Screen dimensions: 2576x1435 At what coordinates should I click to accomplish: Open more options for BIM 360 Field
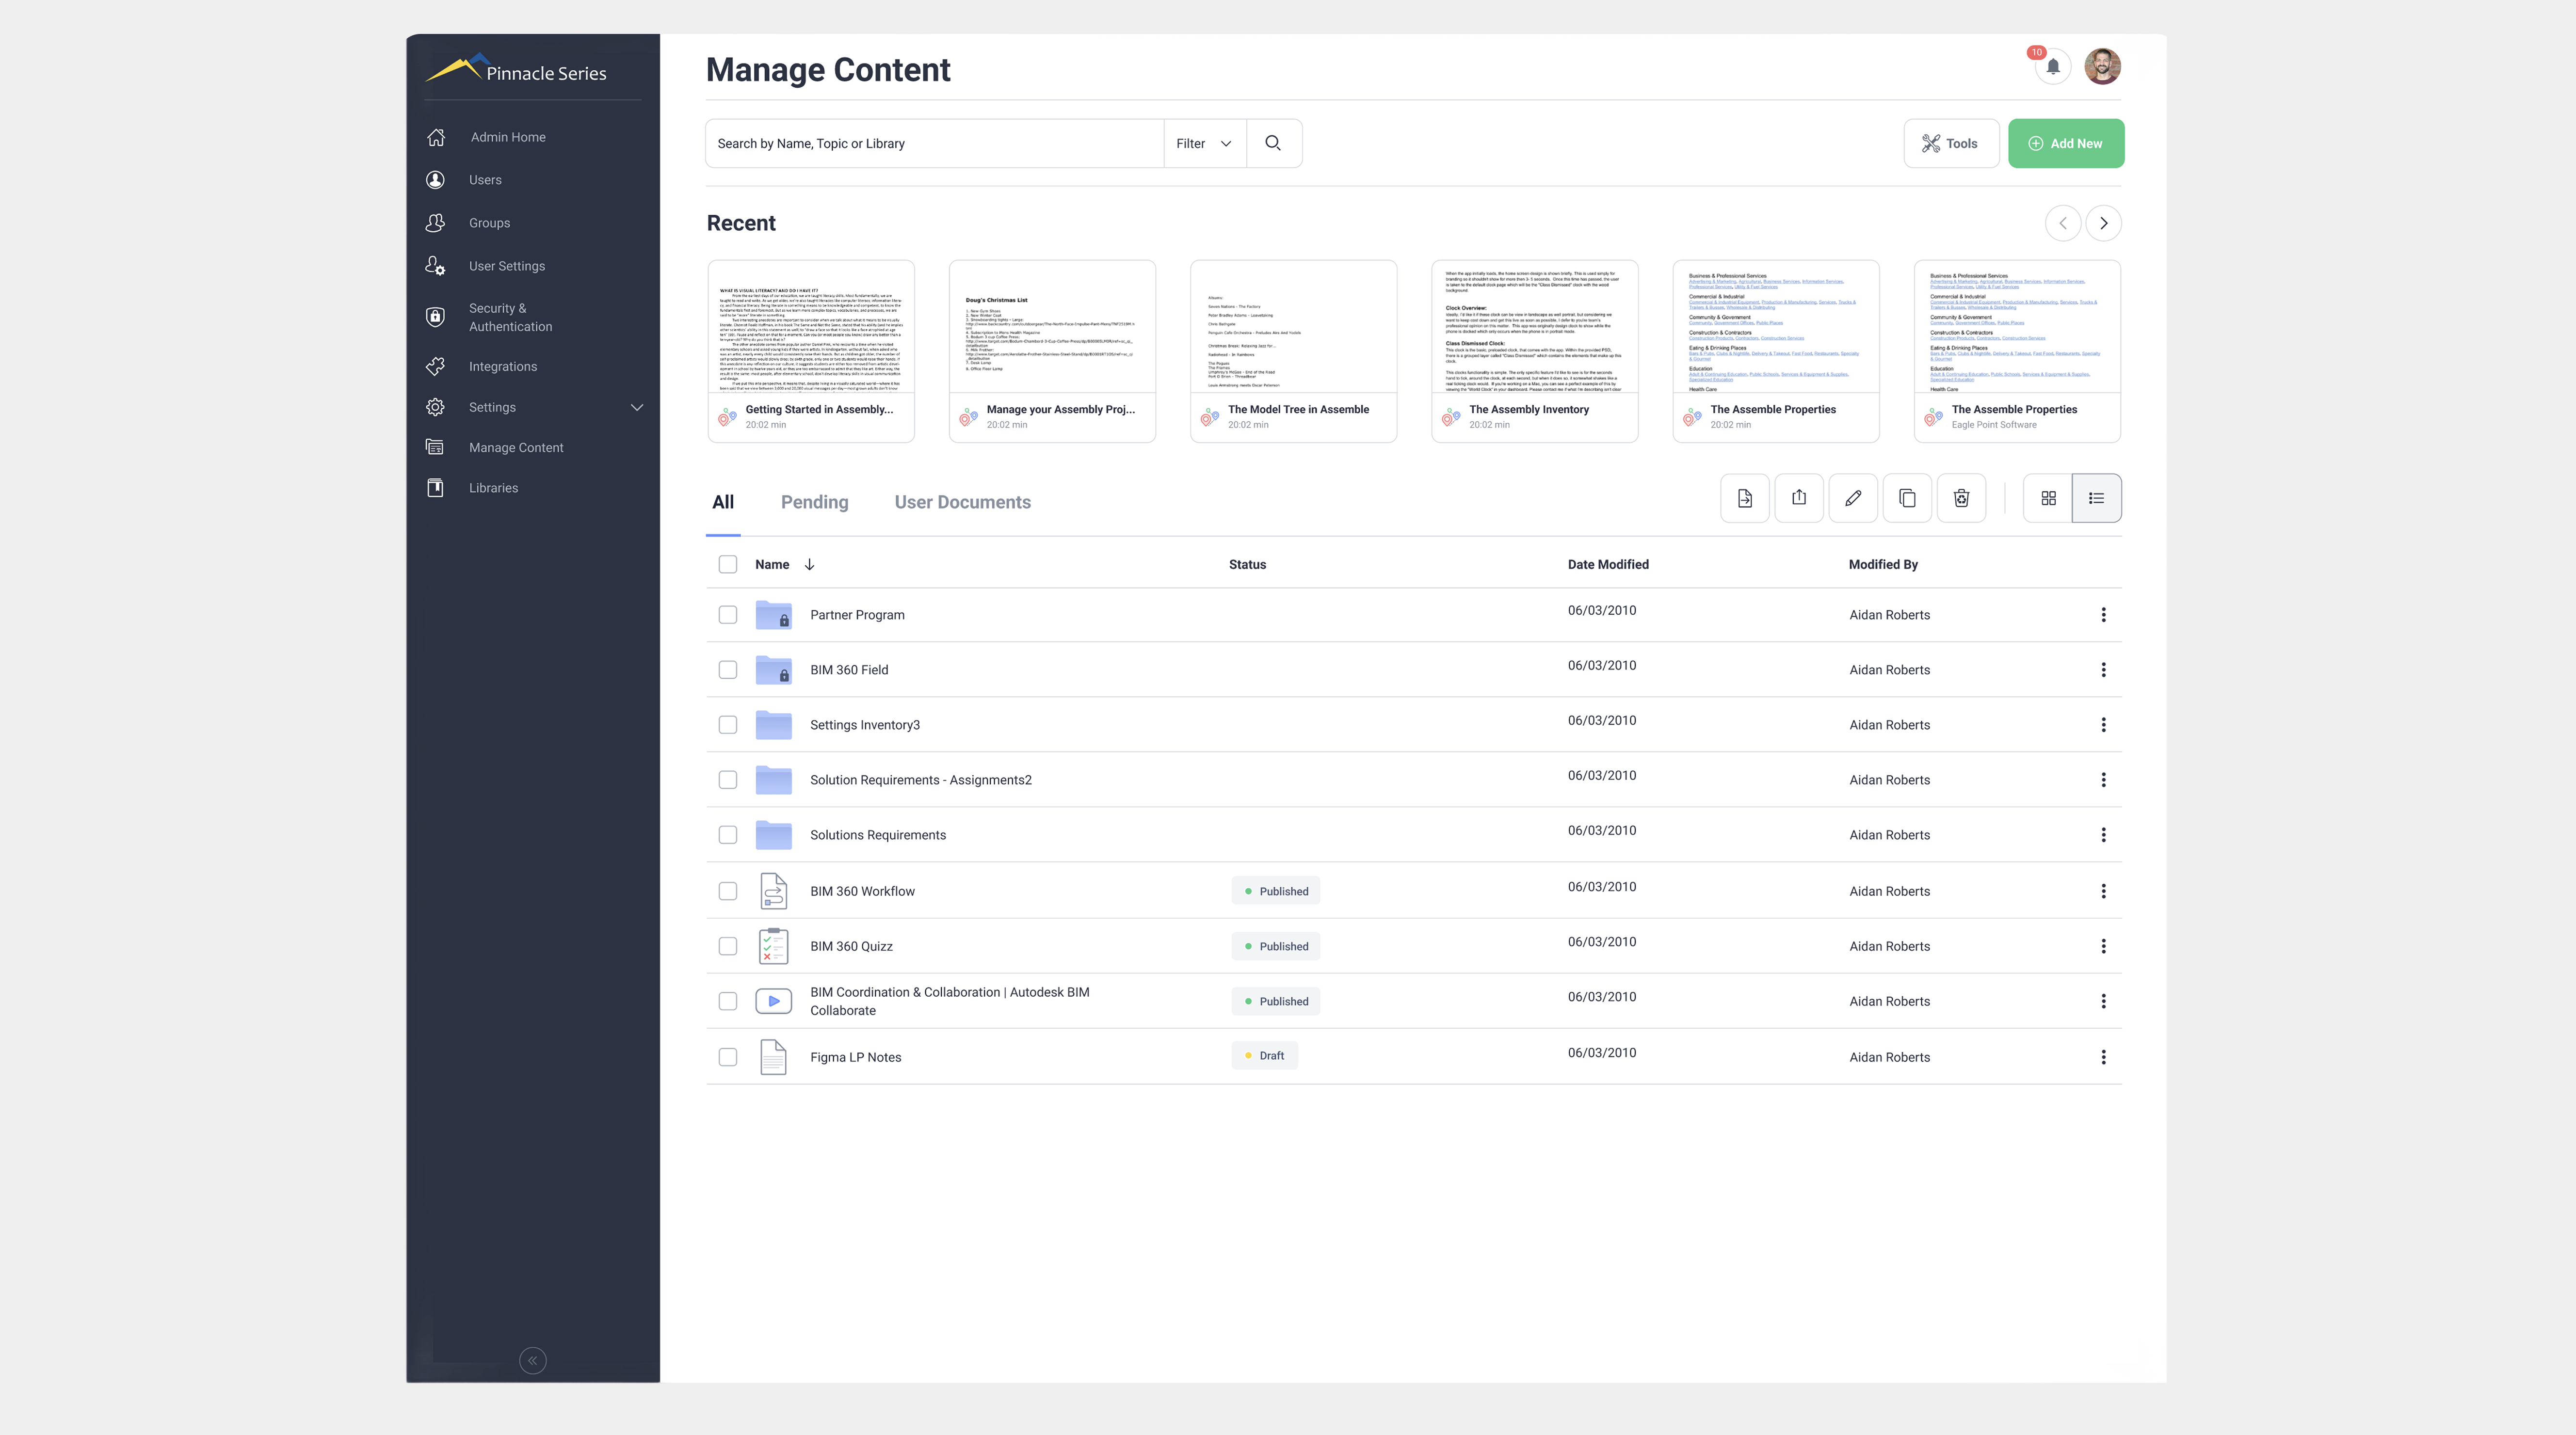(x=2103, y=670)
